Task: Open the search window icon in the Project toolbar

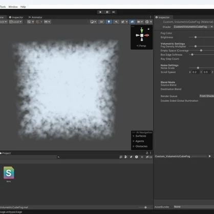Action: click(x=121, y=157)
